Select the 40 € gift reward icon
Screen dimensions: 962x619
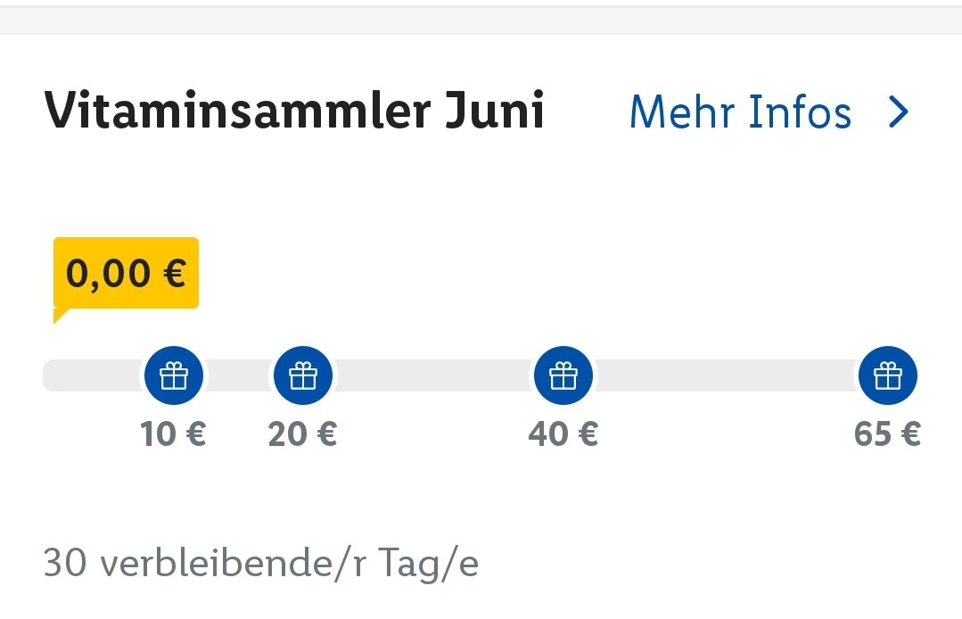[563, 375]
